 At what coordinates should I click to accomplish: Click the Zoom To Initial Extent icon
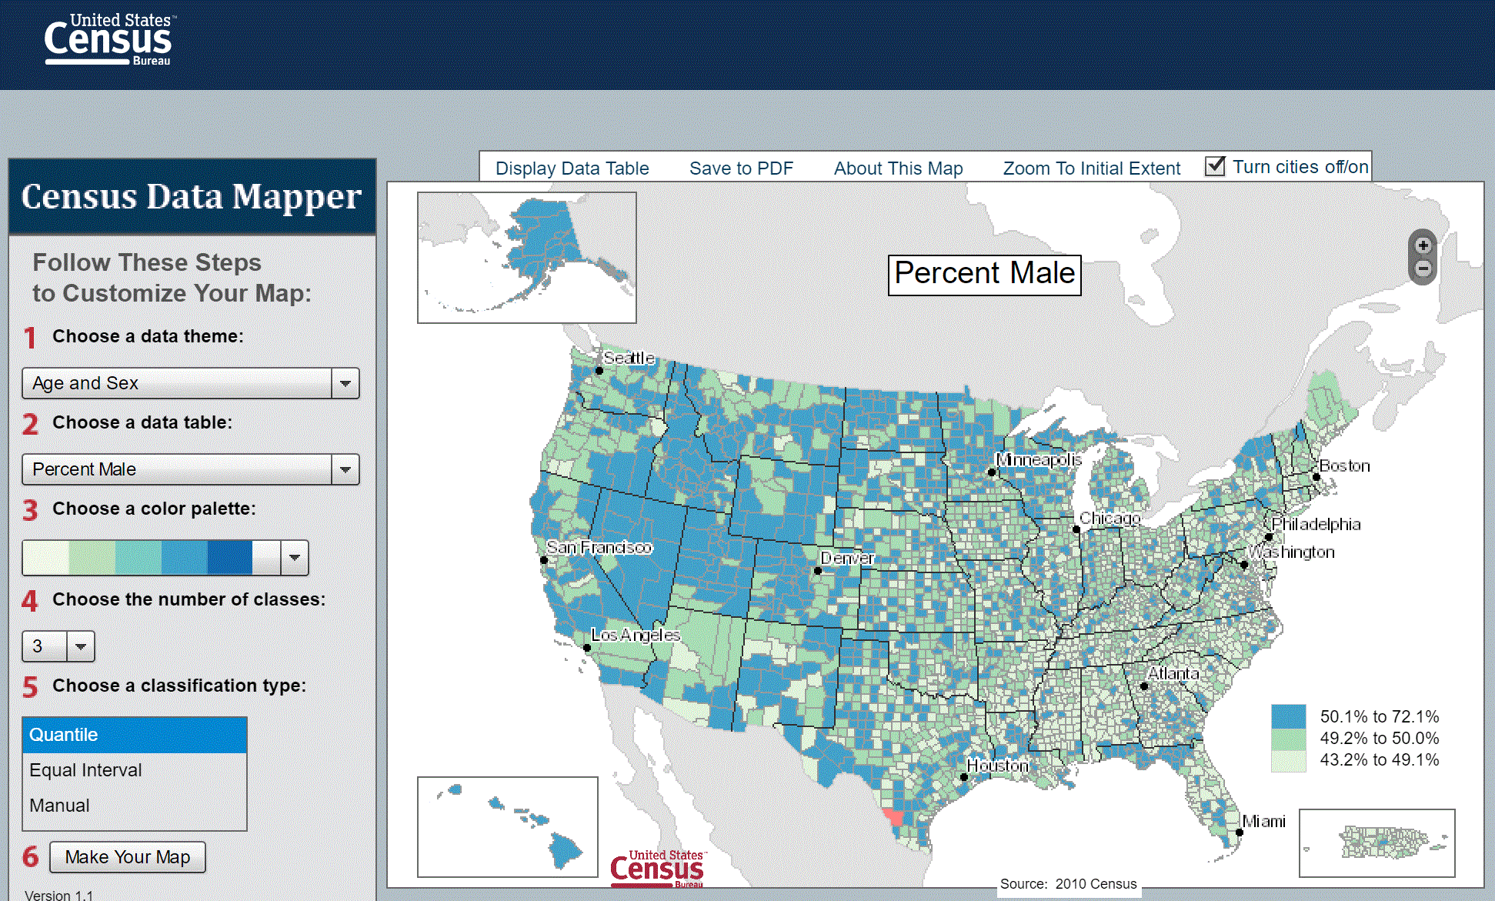[x=1090, y=168]
